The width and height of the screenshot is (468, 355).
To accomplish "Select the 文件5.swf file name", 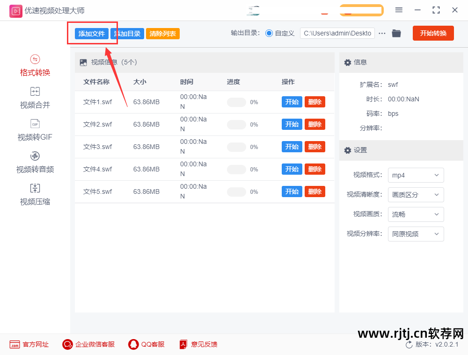I will pos(98,192).
